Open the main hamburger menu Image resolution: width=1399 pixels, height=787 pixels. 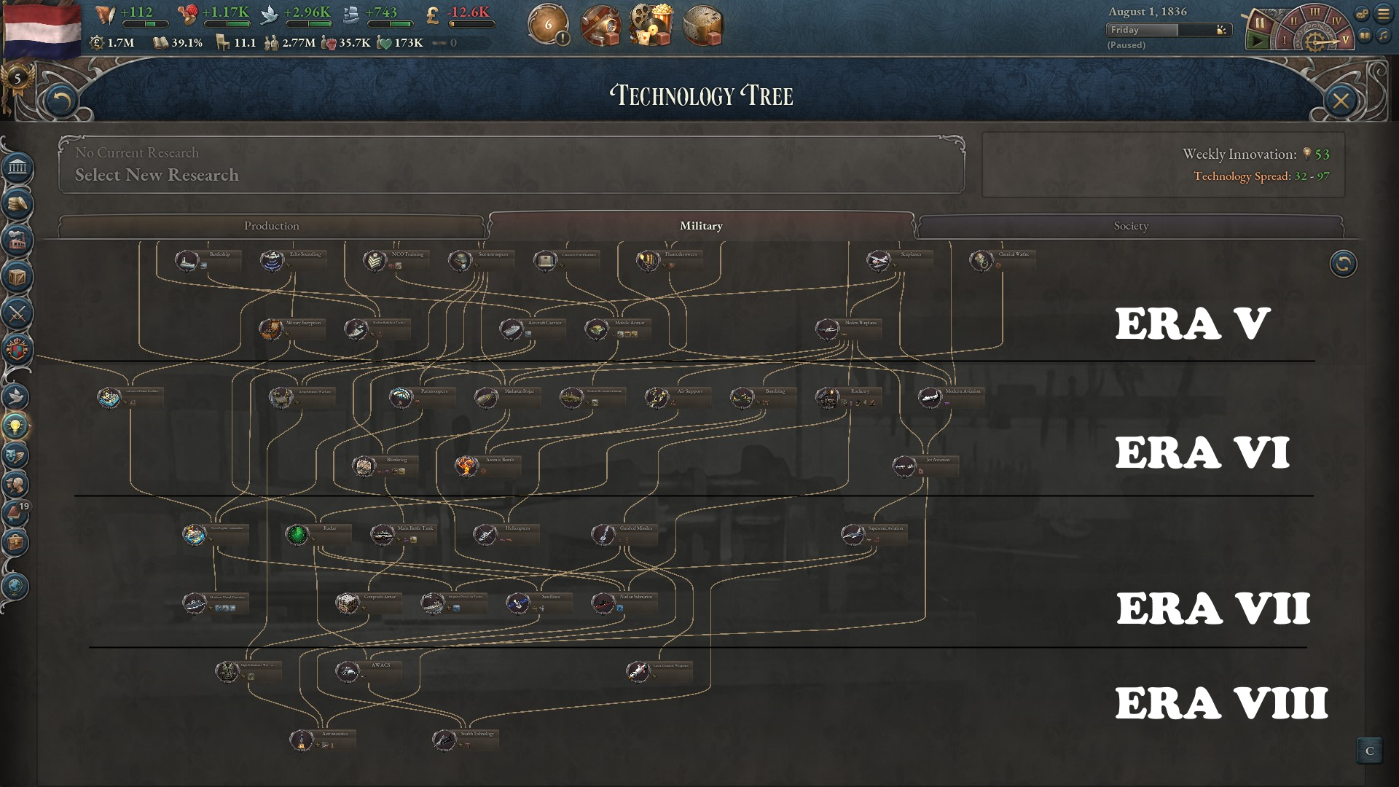click(x=1383, y=14)
